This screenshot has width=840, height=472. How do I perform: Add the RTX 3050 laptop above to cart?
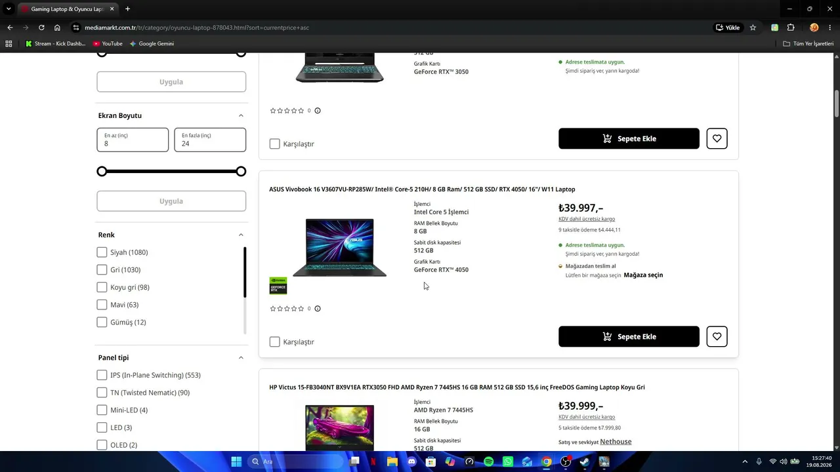pos(629,138)
